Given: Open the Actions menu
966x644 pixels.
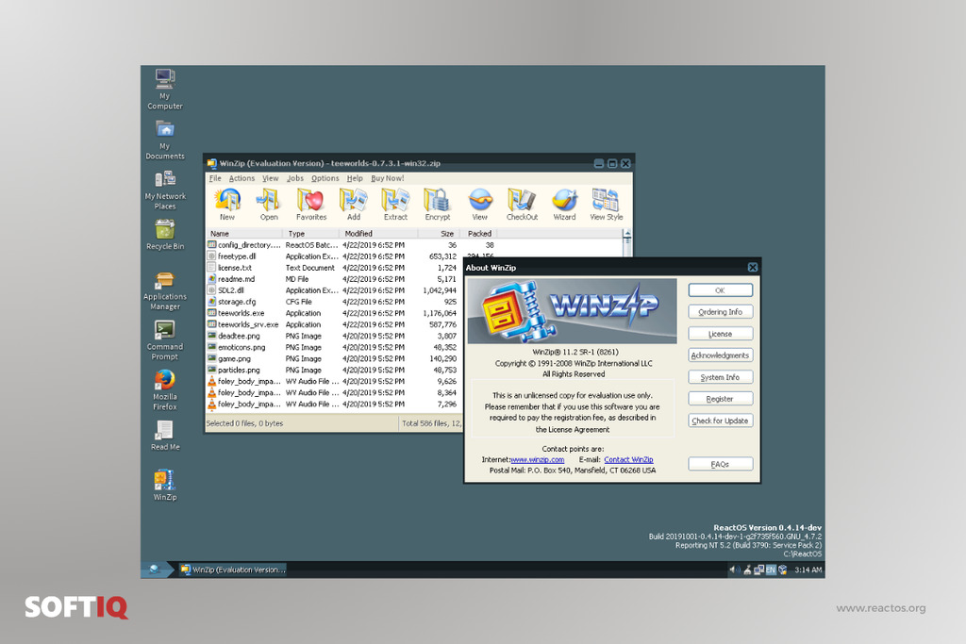Looking at the screenshot, I should tap(241, 178).
